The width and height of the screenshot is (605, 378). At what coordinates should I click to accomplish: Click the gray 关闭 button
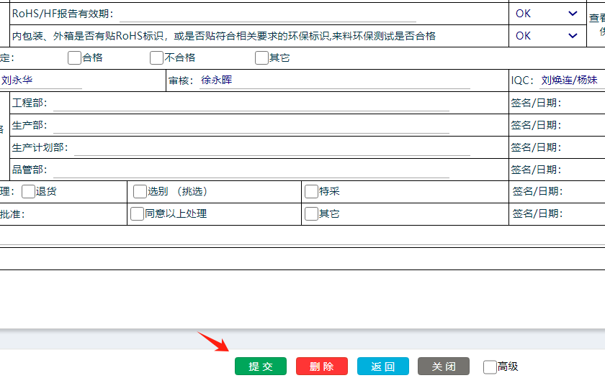(444, 367)
